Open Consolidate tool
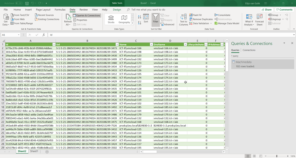This screenshot has width=296, height=158. point(222,15)
